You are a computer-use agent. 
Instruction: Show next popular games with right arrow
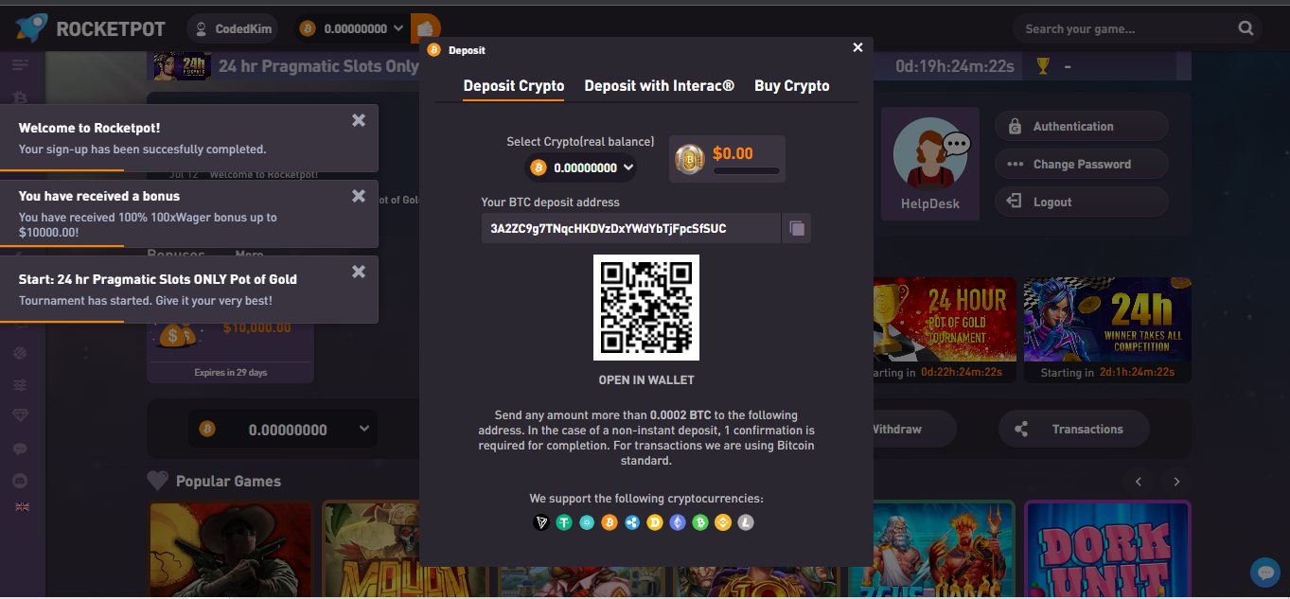click(1176, 482)
